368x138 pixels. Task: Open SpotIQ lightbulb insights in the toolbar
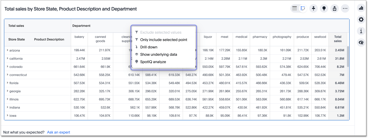coord(324,9)
